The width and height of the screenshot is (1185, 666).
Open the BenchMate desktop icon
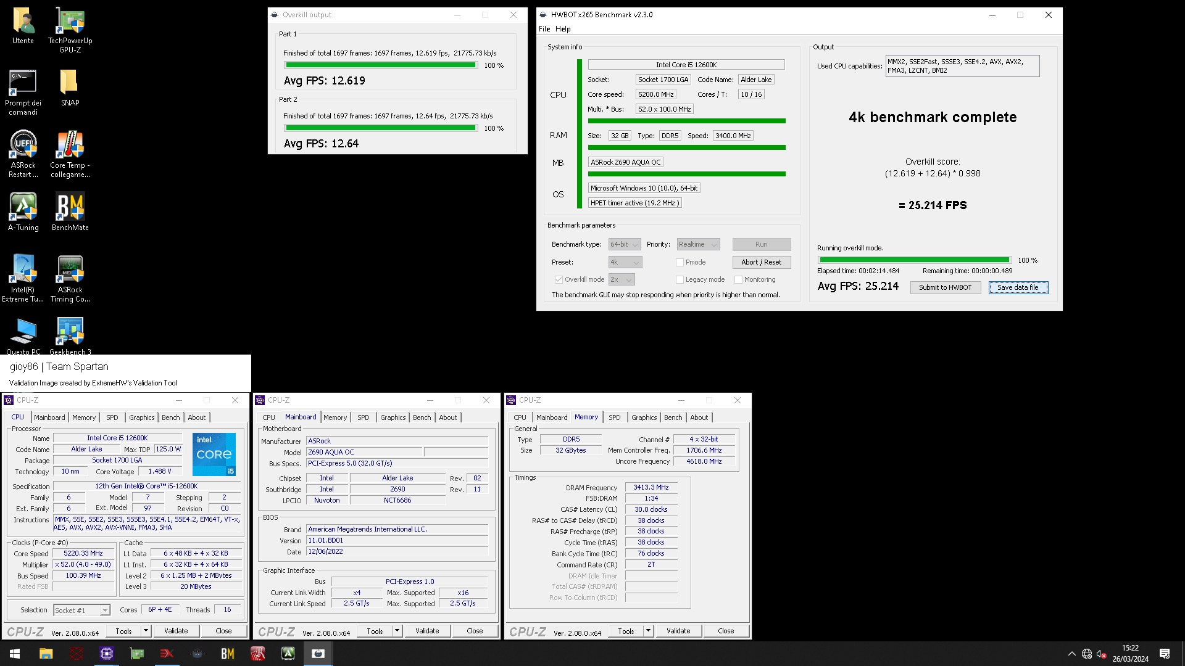(x=70, y=213)
